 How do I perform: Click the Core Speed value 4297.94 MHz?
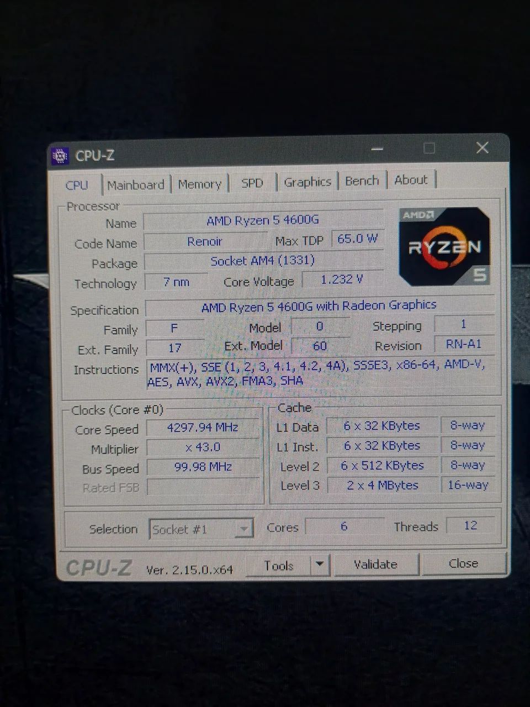click(203, 428)
